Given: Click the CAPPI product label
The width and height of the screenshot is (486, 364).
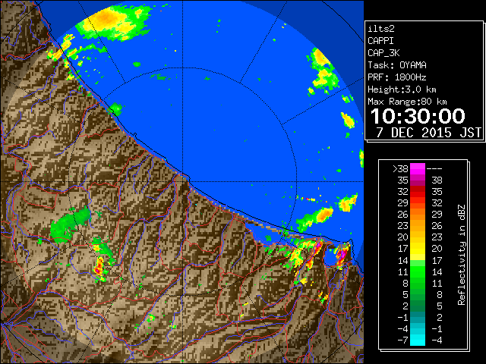Looking at the screenshot, I should point(380,41).
